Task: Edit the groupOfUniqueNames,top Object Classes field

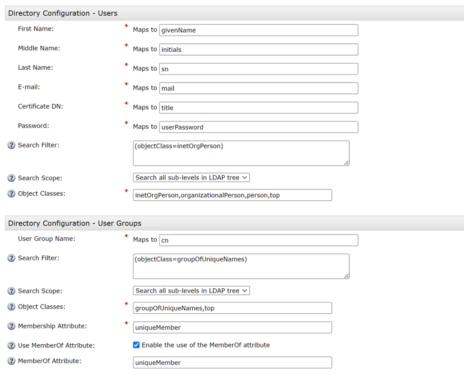Action: (x=232, y=308)
